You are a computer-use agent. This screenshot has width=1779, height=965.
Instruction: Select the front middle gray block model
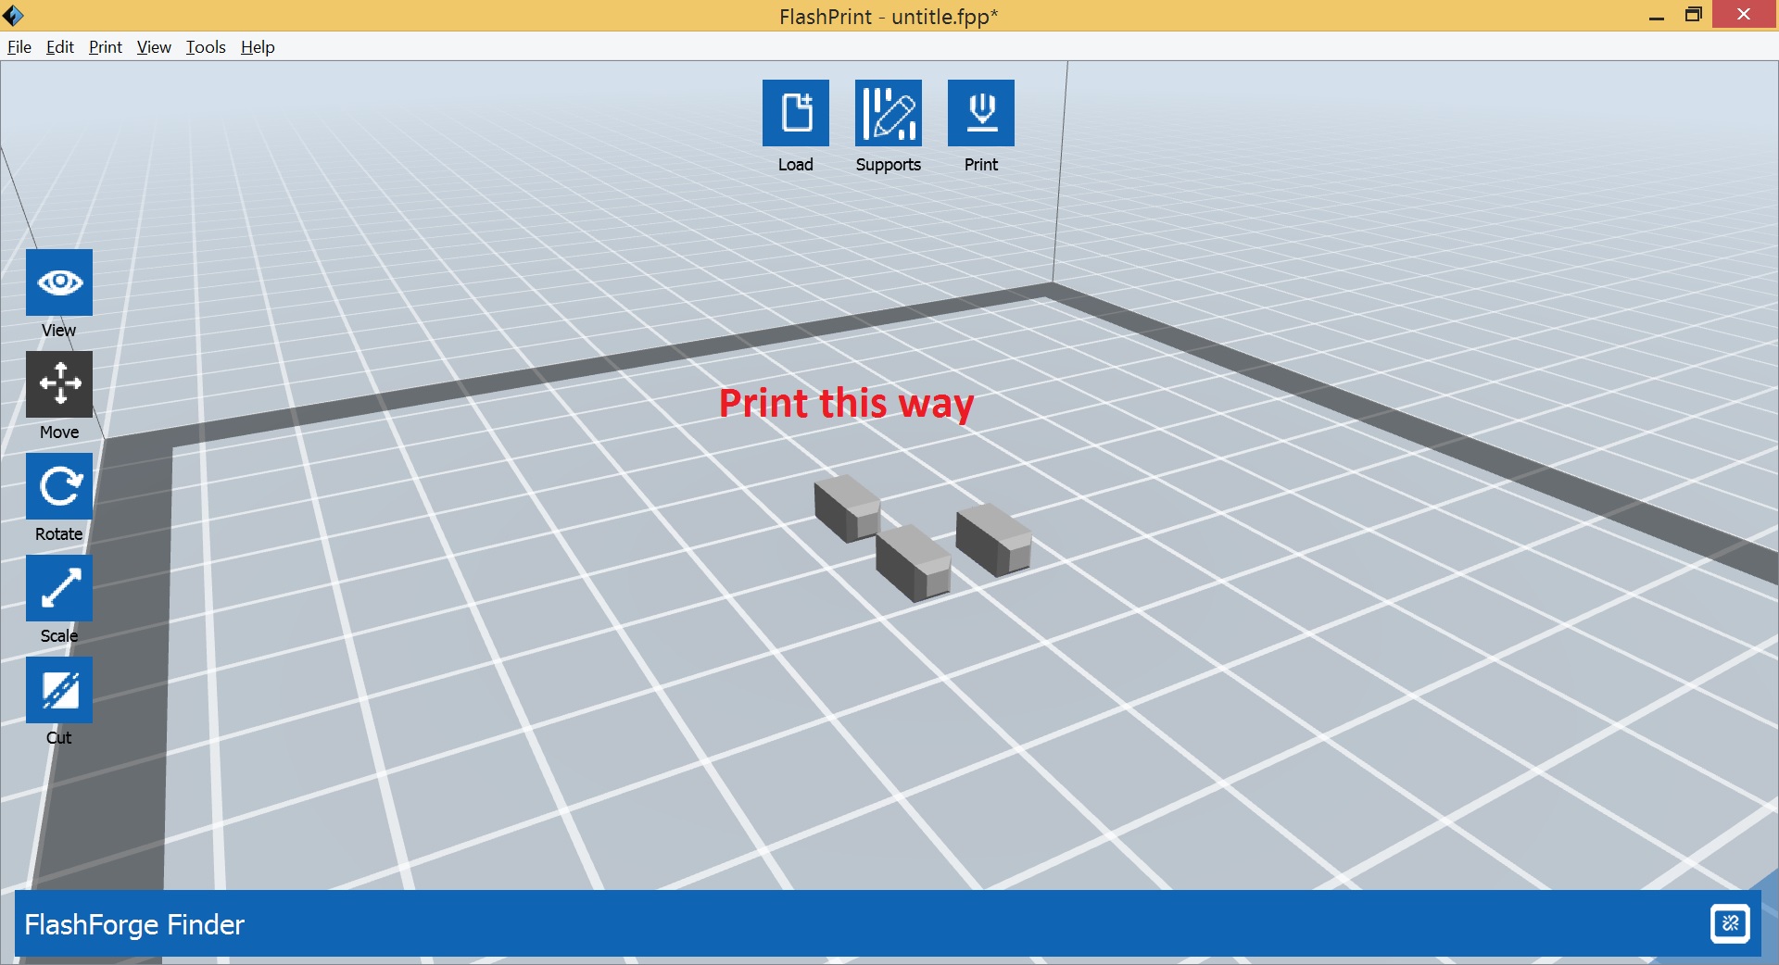(x=914, y=563)
